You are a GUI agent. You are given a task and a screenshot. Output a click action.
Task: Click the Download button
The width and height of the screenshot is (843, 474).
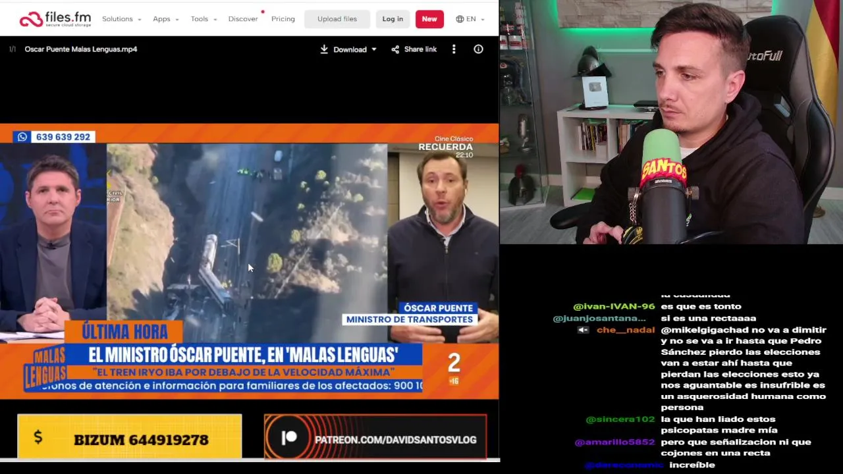(x=343, y=49)
